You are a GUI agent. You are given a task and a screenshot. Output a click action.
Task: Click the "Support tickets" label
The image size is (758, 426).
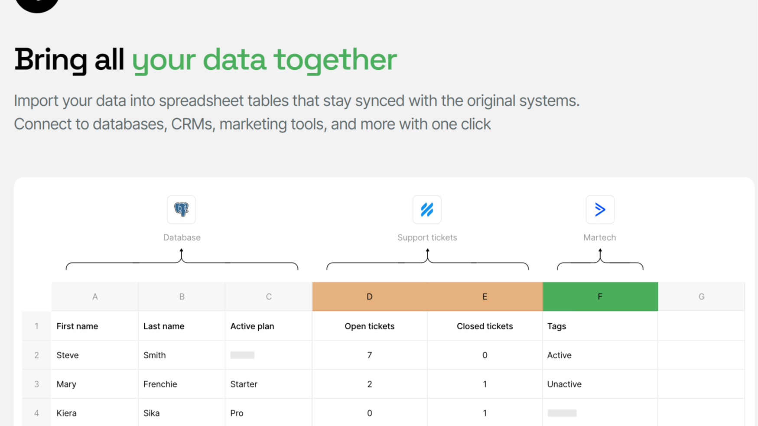pyautogui.click(x=427, y=237)
